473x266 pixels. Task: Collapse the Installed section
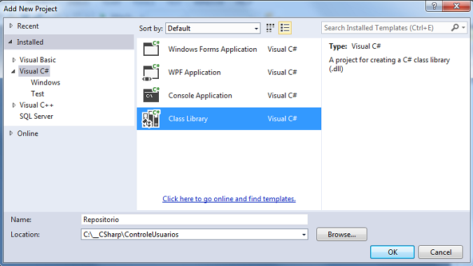point(10,42)
